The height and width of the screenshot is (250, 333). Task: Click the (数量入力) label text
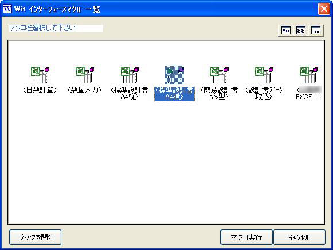tap(85, 90)
